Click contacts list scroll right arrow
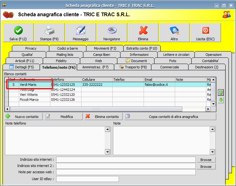 (208, 109)
